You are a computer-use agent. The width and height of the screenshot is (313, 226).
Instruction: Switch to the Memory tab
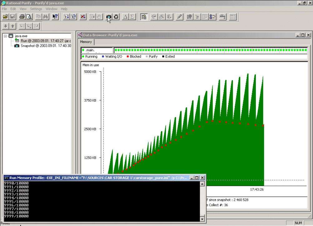(x=86, y=42)
